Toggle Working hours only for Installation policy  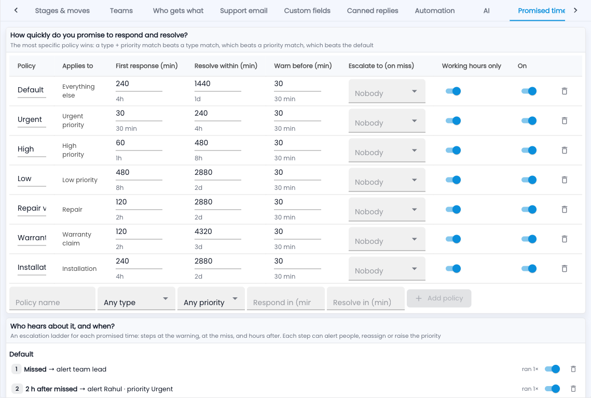point(453,269)
